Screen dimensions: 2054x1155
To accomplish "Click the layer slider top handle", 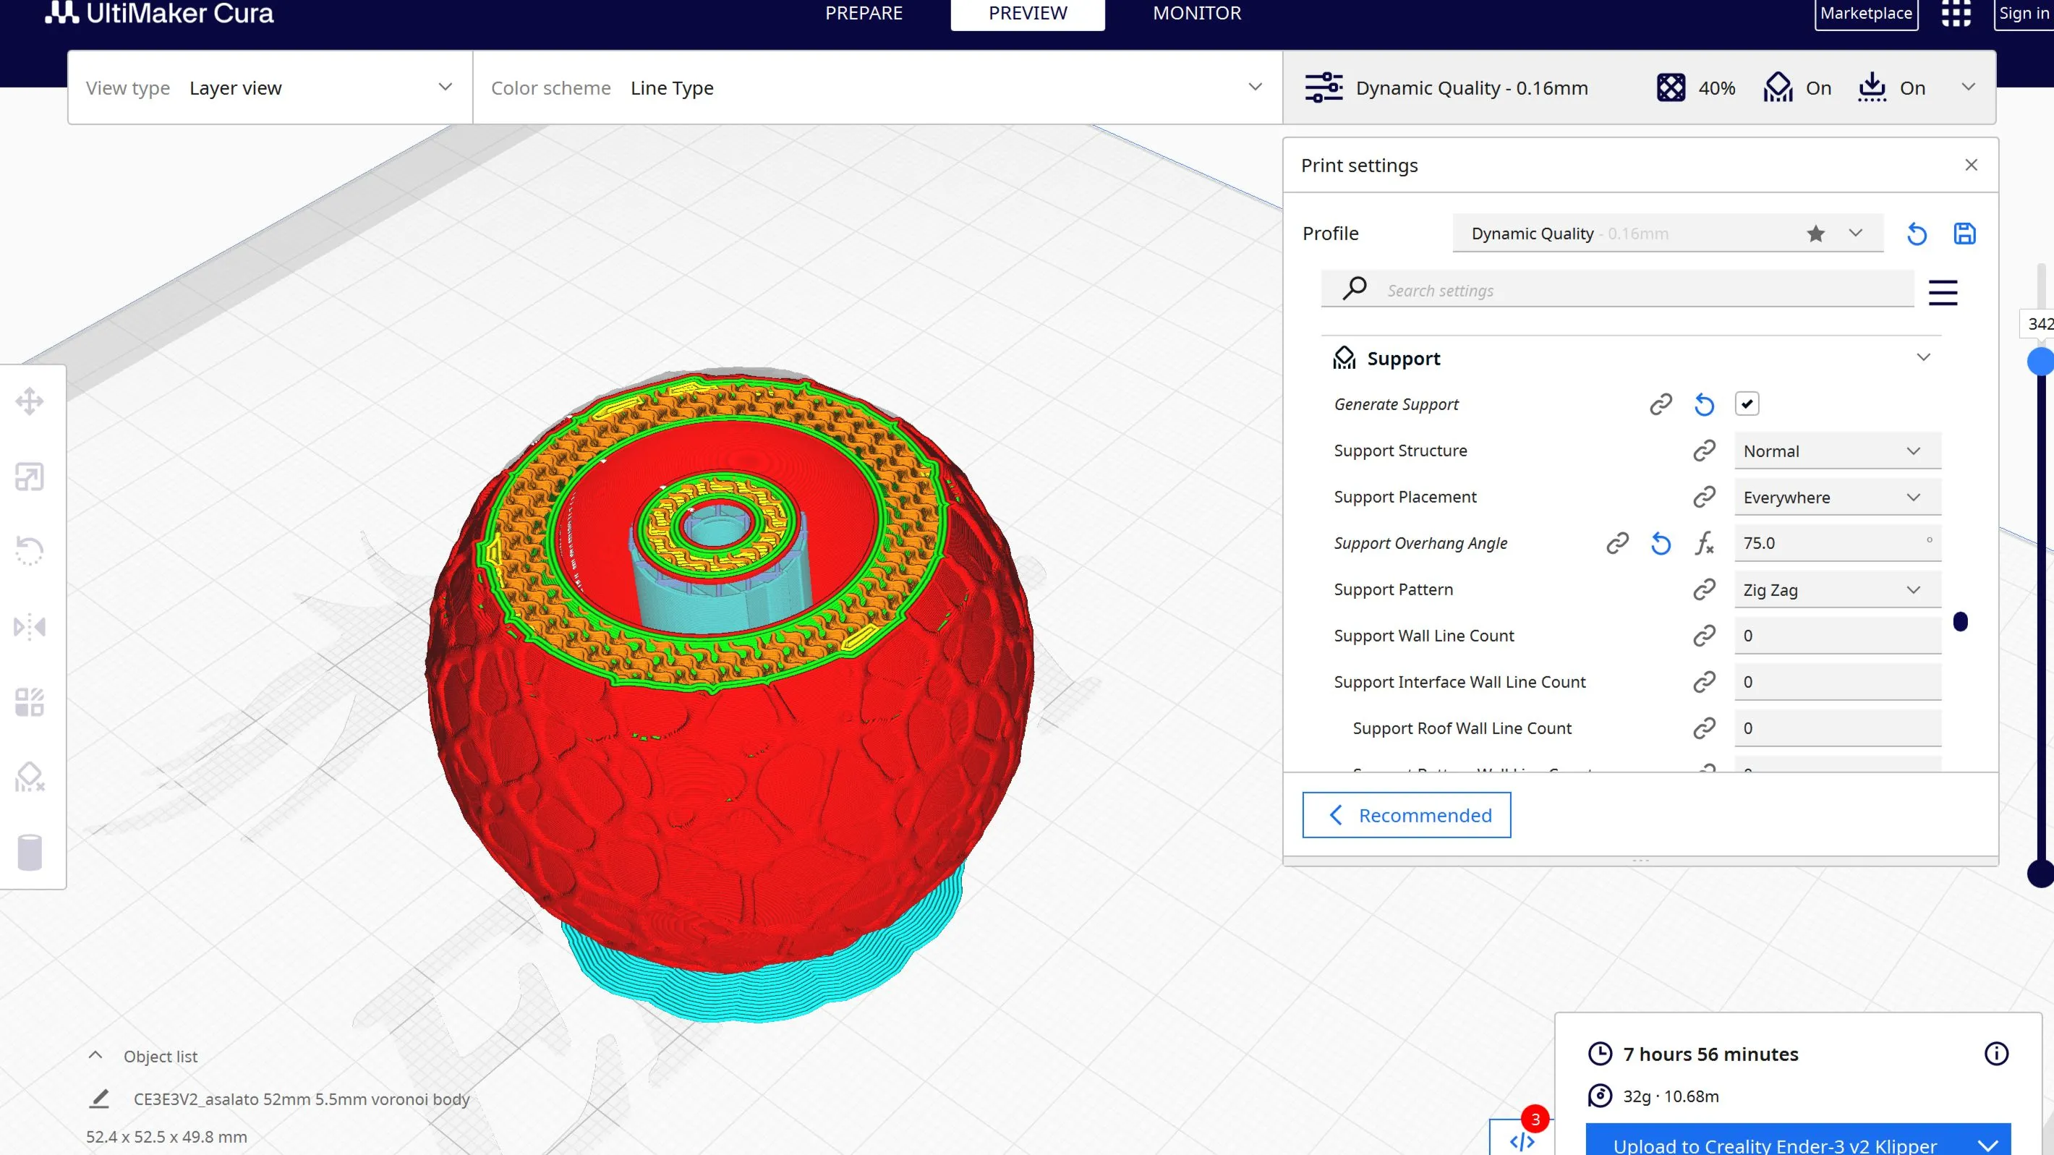I will 2040,361.
